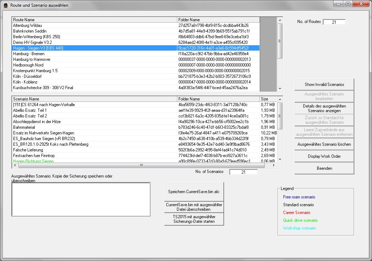Select scenario ES_BR120.1.0-2925t Koks nach Plettenberg

click(144, 144)
